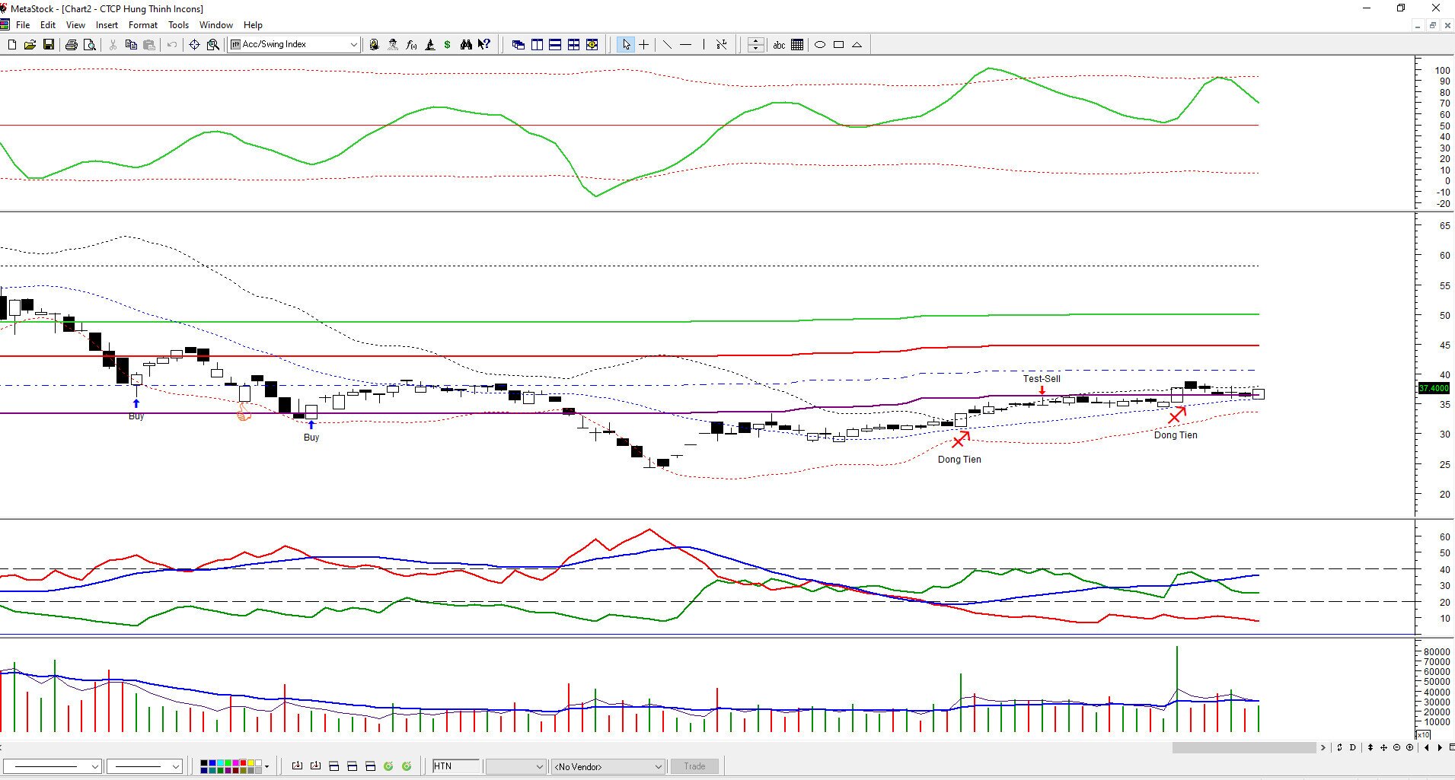Viewport: 1455px width, 780px height.
Task: Click the New document icon
Action: tap(11, 45)
